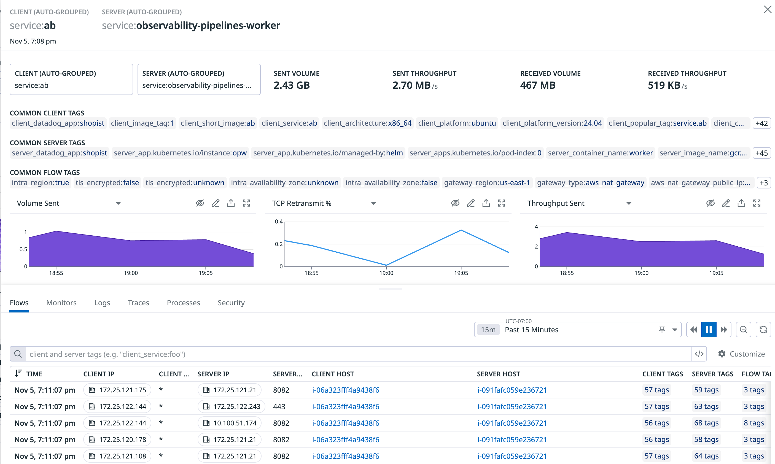Viewport: 775px width, 464px height.
Task: Switch to the Traces tab
Action: point(138,303)
